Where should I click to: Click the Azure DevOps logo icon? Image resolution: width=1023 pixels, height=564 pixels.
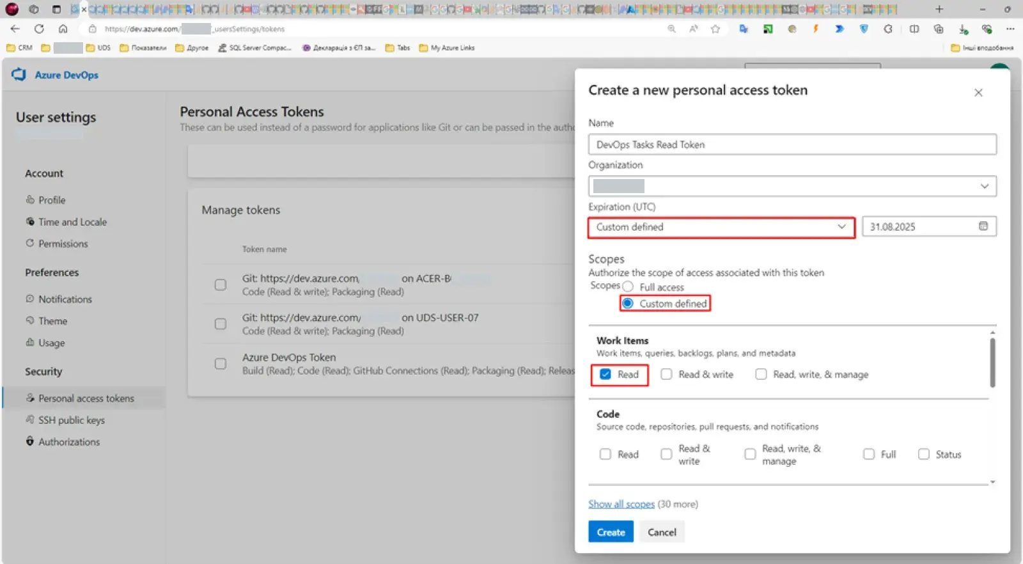coord(19,75)
